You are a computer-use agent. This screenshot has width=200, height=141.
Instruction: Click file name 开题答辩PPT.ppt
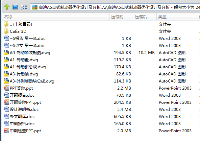[25, 102]
